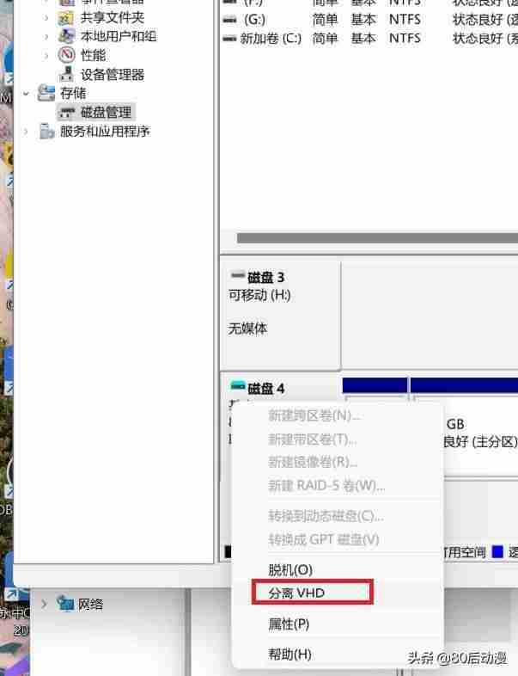Expand the 共享文件夹 node
518x676 pixels.
(x=46, y=18)
